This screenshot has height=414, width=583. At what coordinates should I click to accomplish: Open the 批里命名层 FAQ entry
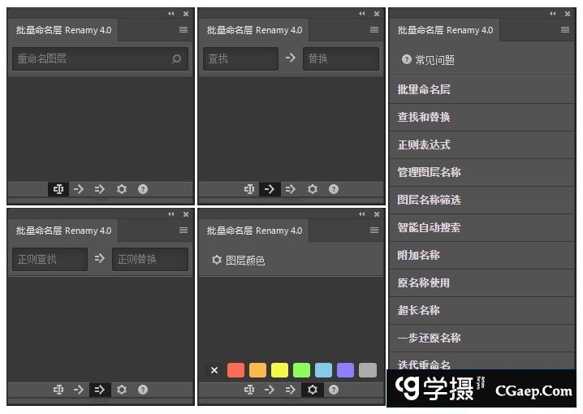(482, 89)
